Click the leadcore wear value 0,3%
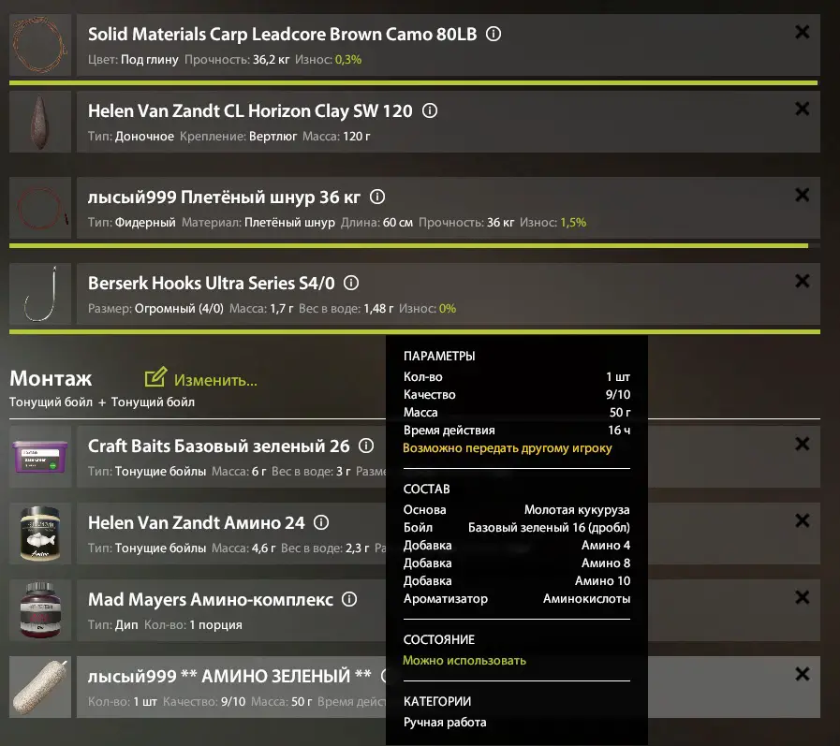This screenshot has width=840, height=746. point(348,60)
